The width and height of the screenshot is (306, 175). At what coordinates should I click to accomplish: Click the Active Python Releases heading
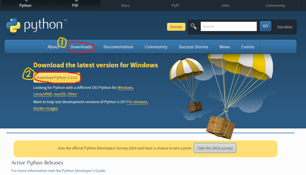point(37,163)
